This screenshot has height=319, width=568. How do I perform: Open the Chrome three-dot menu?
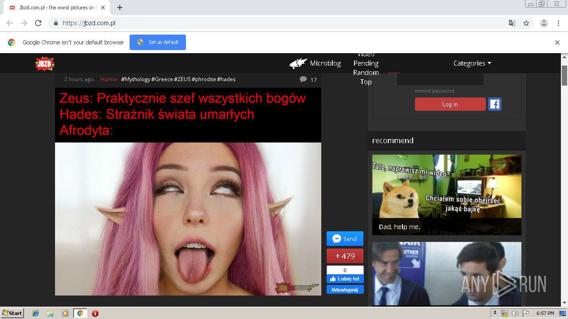tap(558, 23)
